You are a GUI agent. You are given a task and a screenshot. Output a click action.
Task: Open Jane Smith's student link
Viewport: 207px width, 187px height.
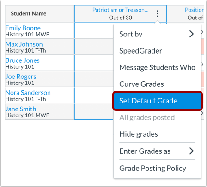click(21, 109)
